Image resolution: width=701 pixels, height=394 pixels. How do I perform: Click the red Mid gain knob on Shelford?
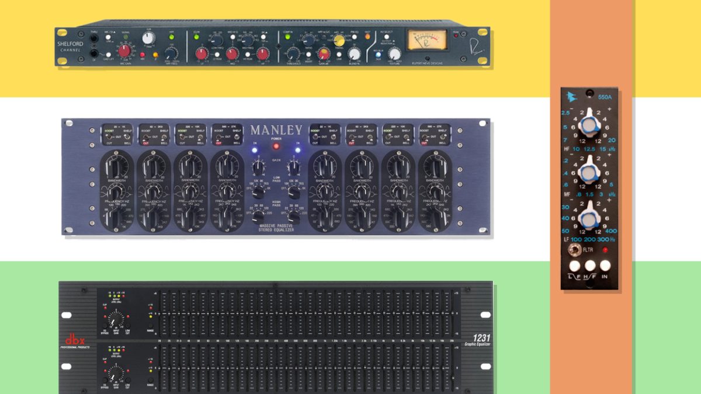[231, 54]
